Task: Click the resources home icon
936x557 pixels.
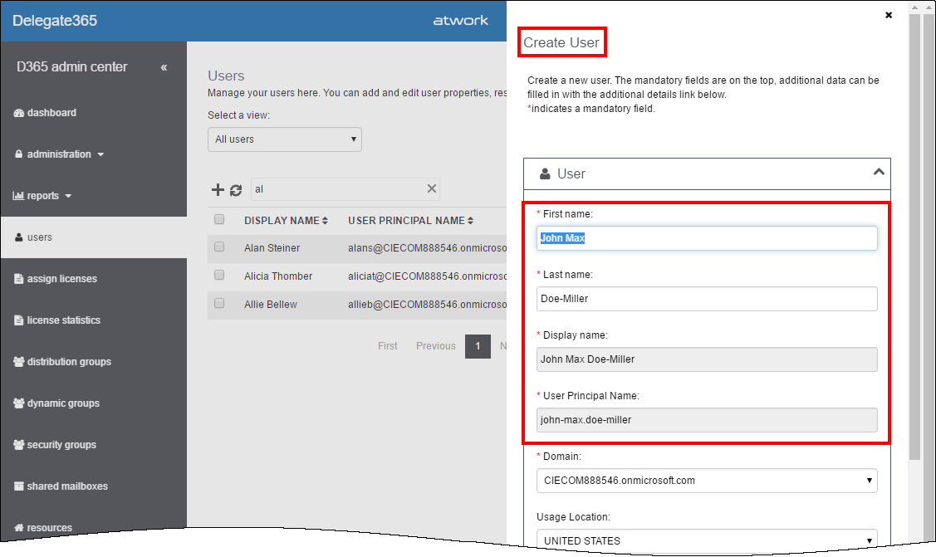Action: [18, 527]
